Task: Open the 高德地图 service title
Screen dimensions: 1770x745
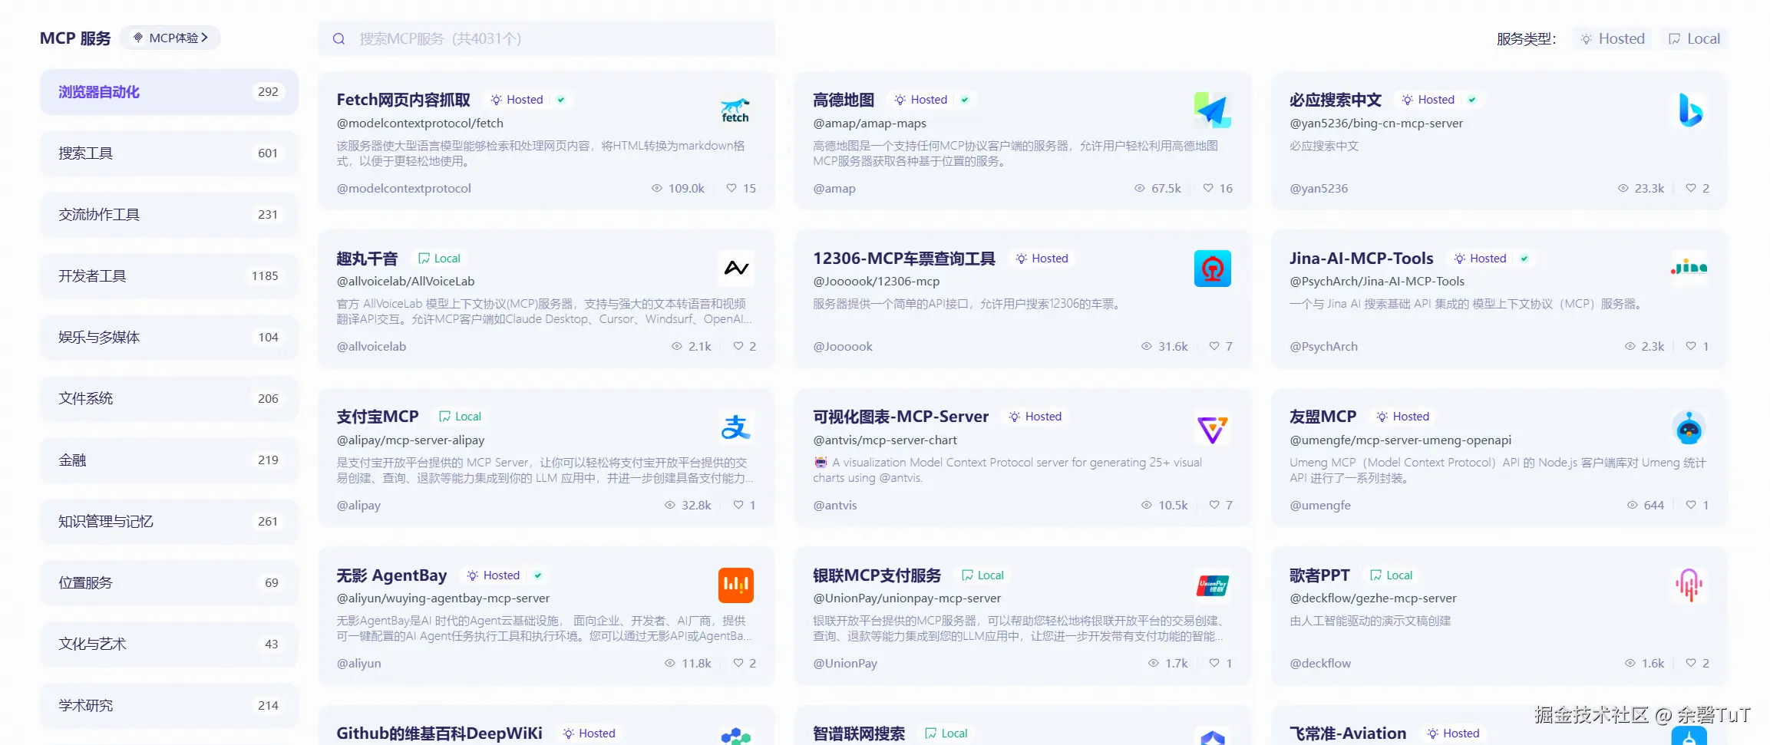Action: pyautogui.click(x=844, y=100)
